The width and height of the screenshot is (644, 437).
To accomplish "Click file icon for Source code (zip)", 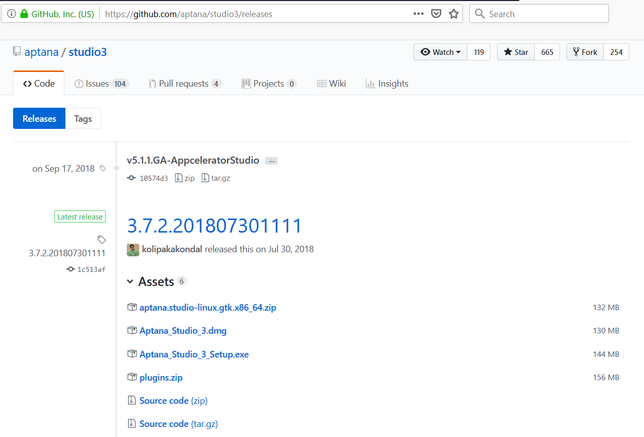I will 132,400.
